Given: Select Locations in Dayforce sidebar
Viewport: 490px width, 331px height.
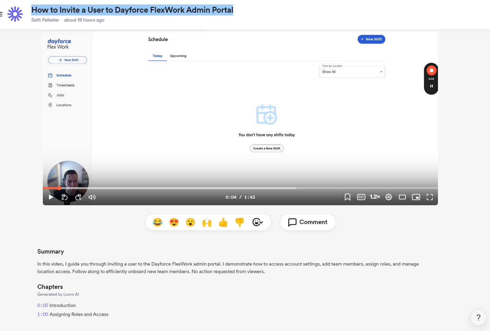Looking at the screenshot, I should coord(60,105).
